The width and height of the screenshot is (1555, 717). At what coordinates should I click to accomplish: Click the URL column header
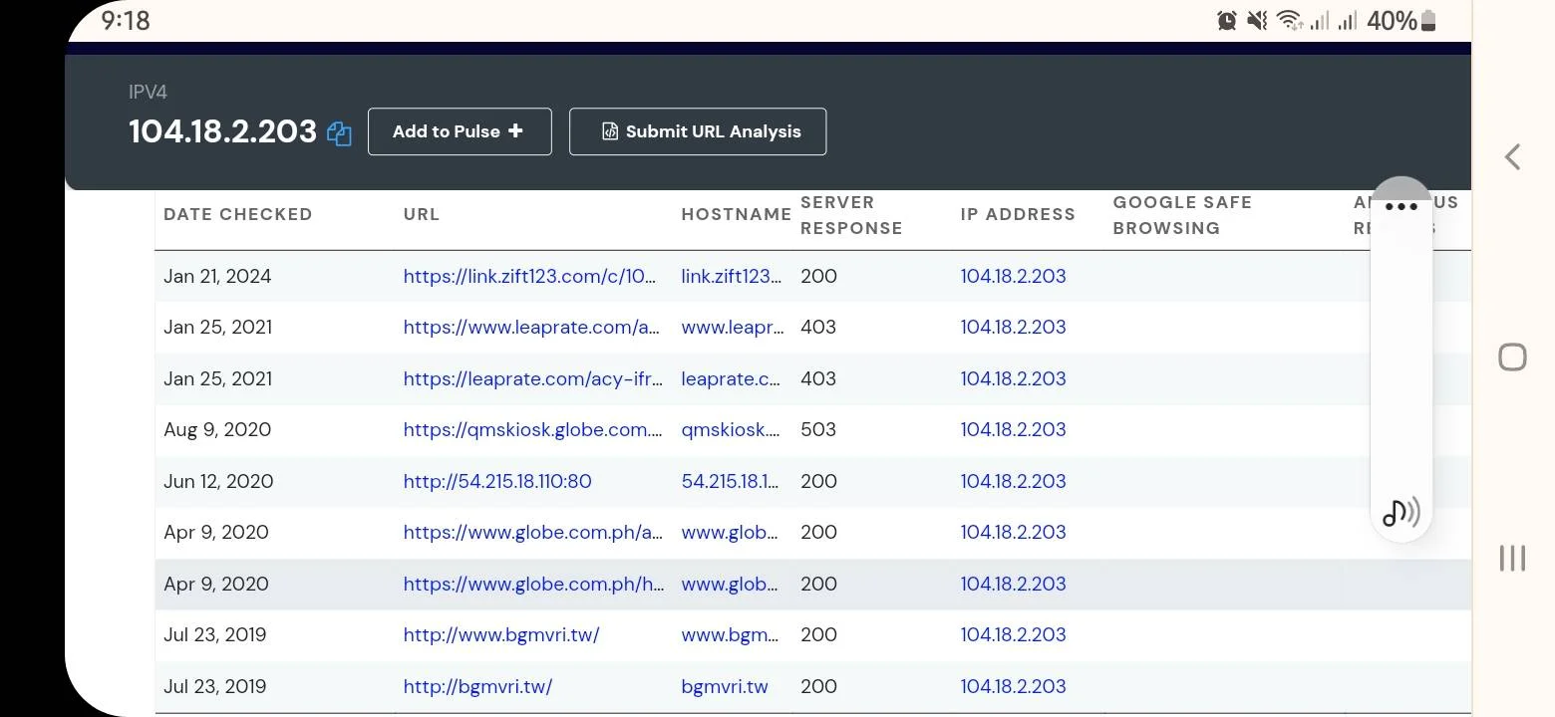pos(422,214)
